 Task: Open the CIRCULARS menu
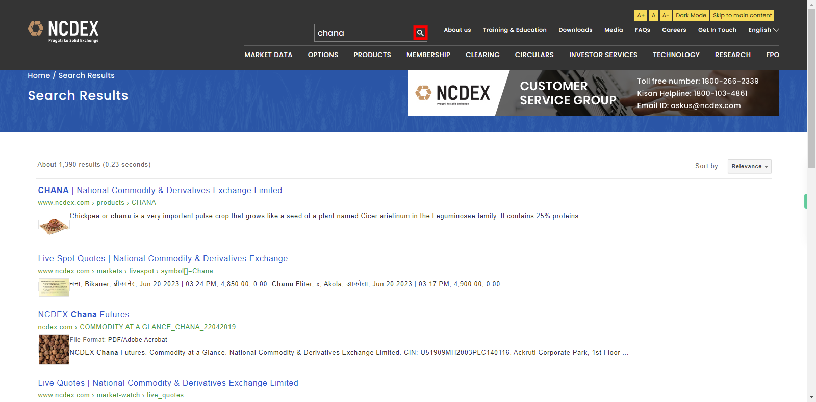point(534,55)
